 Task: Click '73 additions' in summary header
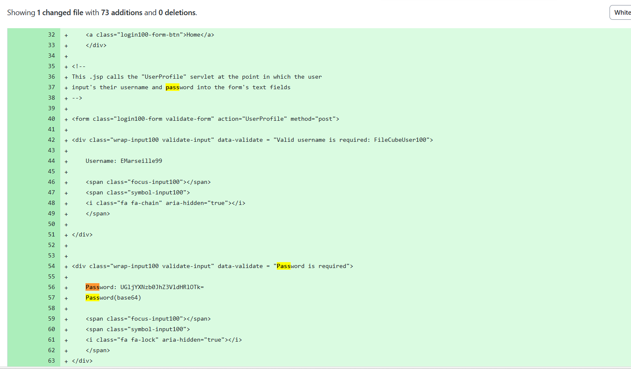(122, 13)
